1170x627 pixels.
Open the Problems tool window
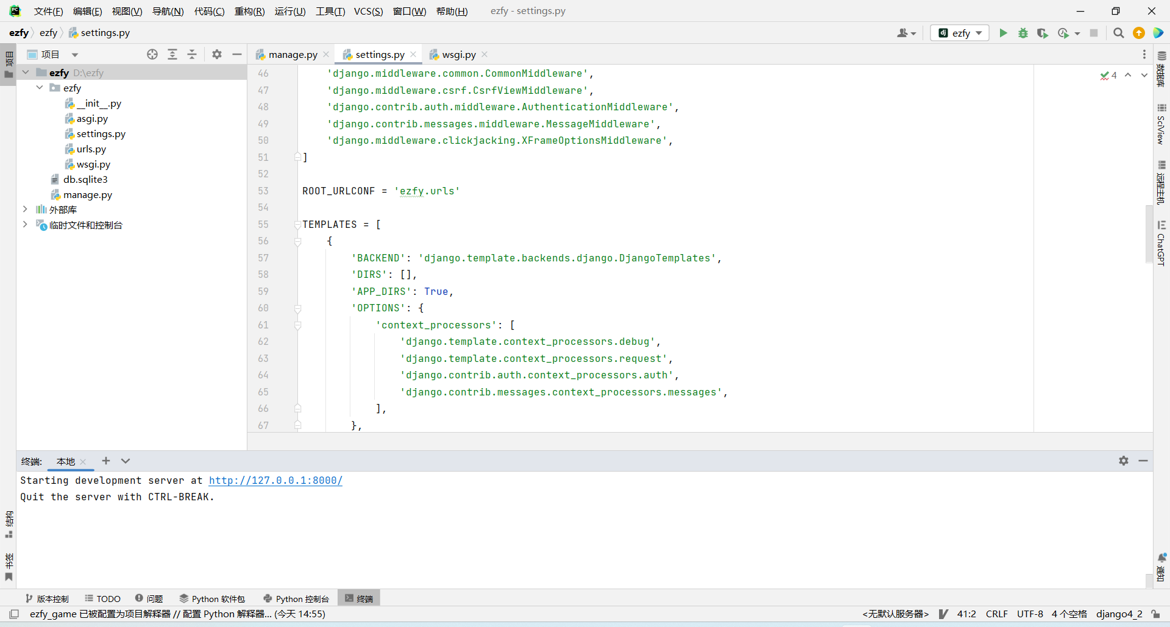tap(149, 599)
